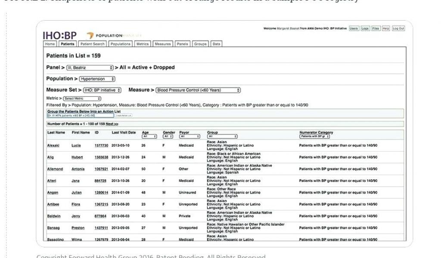Click the Users button
Viewport: 441px width, 258px height.
pos(354,28)
